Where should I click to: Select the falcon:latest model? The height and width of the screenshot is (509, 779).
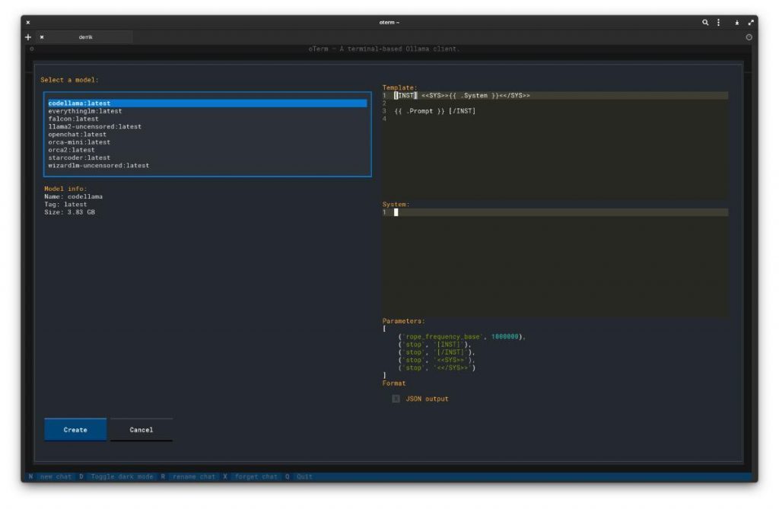point(80,119)
